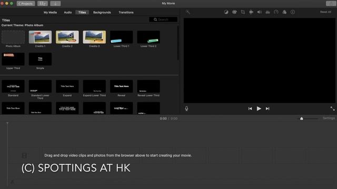Toggle the media library list button

pyautogui.click(x=43, y=4)
